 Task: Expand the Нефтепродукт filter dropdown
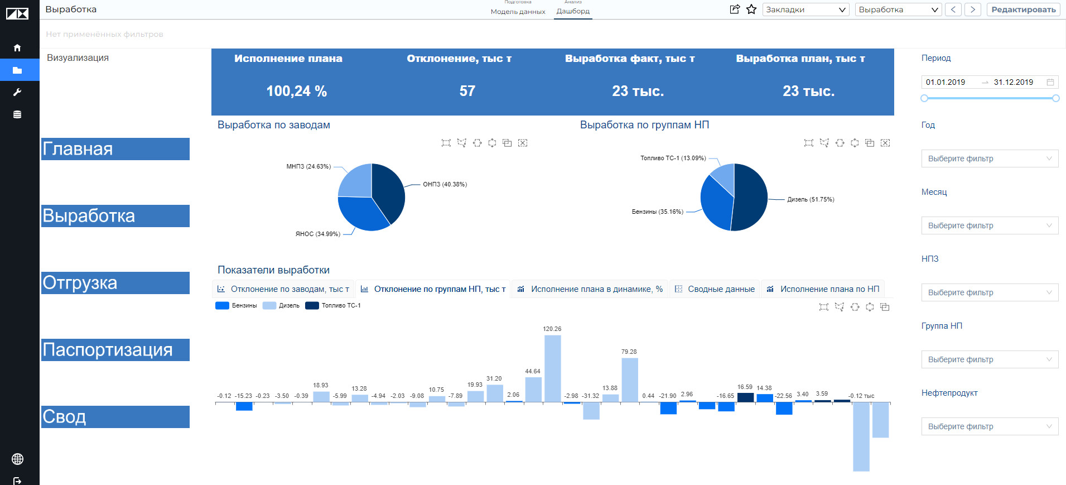[990, 426]
